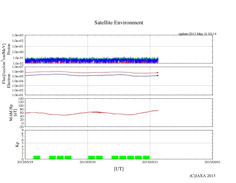Click the "2013/05/31" date label
The width and height of the screenshot is (236, 183).
150,162
